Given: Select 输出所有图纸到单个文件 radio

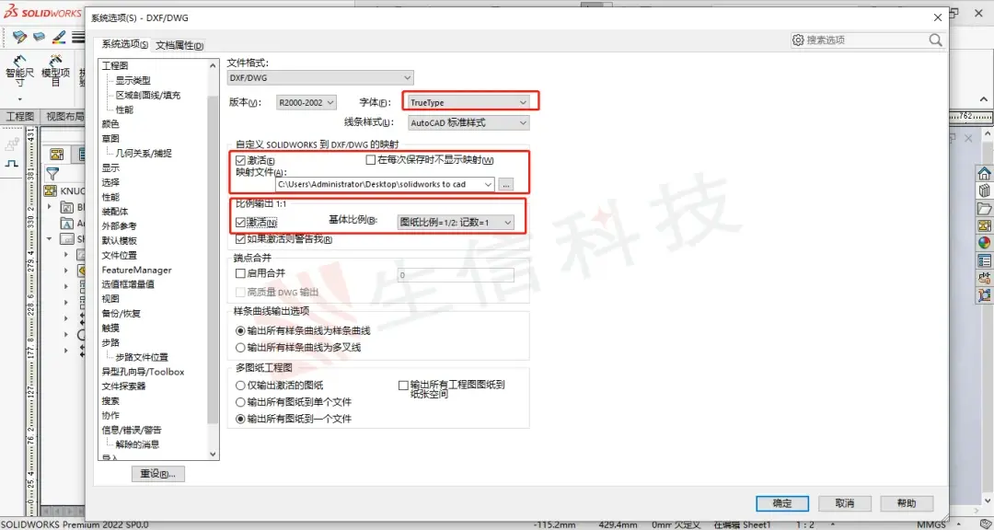Looking at the screenshot, I should (240, 402).
